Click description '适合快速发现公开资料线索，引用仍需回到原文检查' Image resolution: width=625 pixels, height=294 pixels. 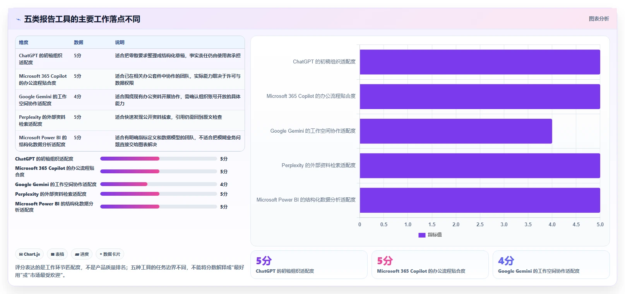pos(168,117)
